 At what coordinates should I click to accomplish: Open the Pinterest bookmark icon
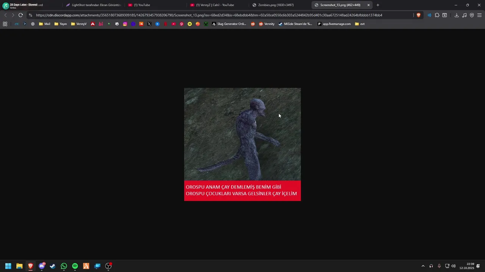pyautogui.click(x=181, y=24)
